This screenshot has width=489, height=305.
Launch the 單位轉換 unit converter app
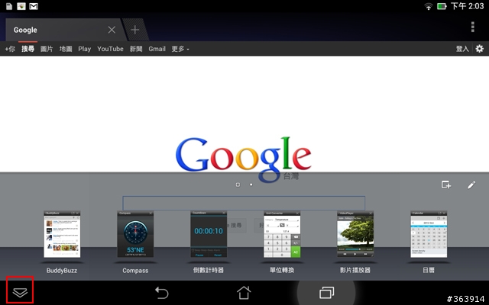point(282,234)
